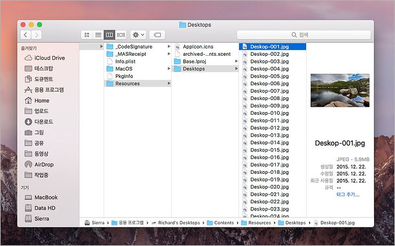Click Resources in the path bar
Image resolution: width=395 pixels, height=246 pixels.
(256, 222)
